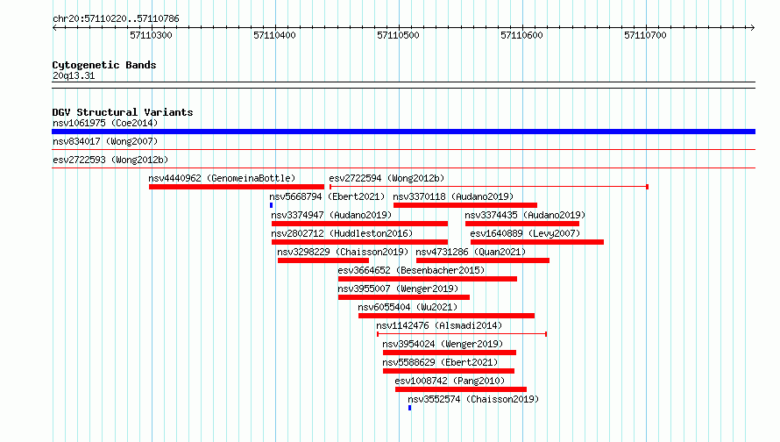Click the nsv5588629 (Ebert2021) label

point(440,362)
